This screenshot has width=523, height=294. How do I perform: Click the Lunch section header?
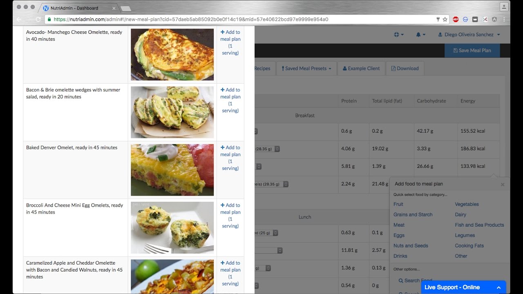[305, 217]
